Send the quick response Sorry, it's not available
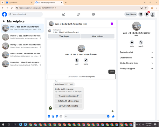 click(x=68, y=106)
